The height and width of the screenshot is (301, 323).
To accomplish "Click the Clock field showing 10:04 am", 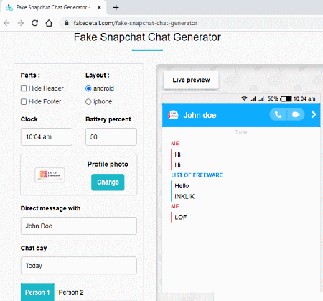I will (x=47, y=137).
